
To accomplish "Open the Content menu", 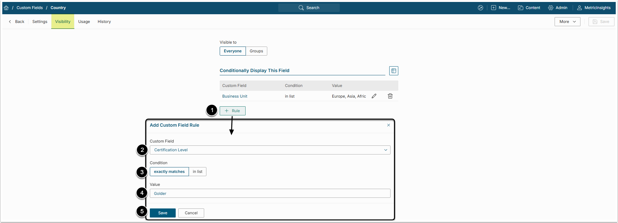I will pyautogui.click(x=529, y=8).
